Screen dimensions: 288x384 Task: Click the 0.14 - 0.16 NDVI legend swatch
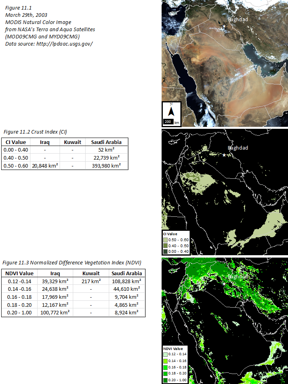(165, 361)
